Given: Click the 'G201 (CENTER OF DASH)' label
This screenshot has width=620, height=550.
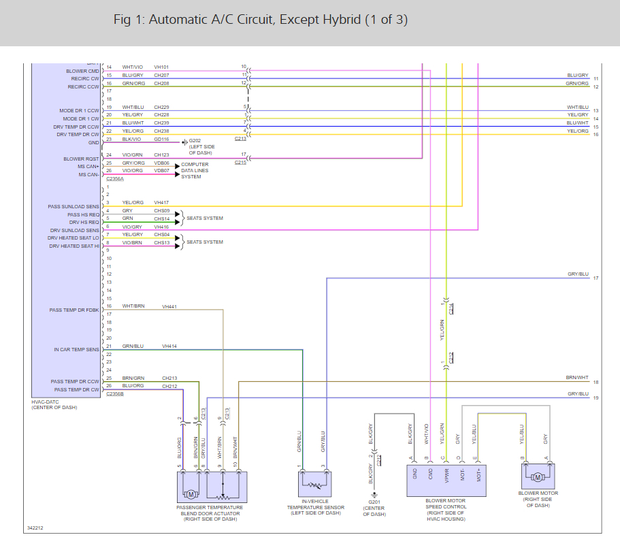Looking at the screenshot, I should click(x=374, y=508).
